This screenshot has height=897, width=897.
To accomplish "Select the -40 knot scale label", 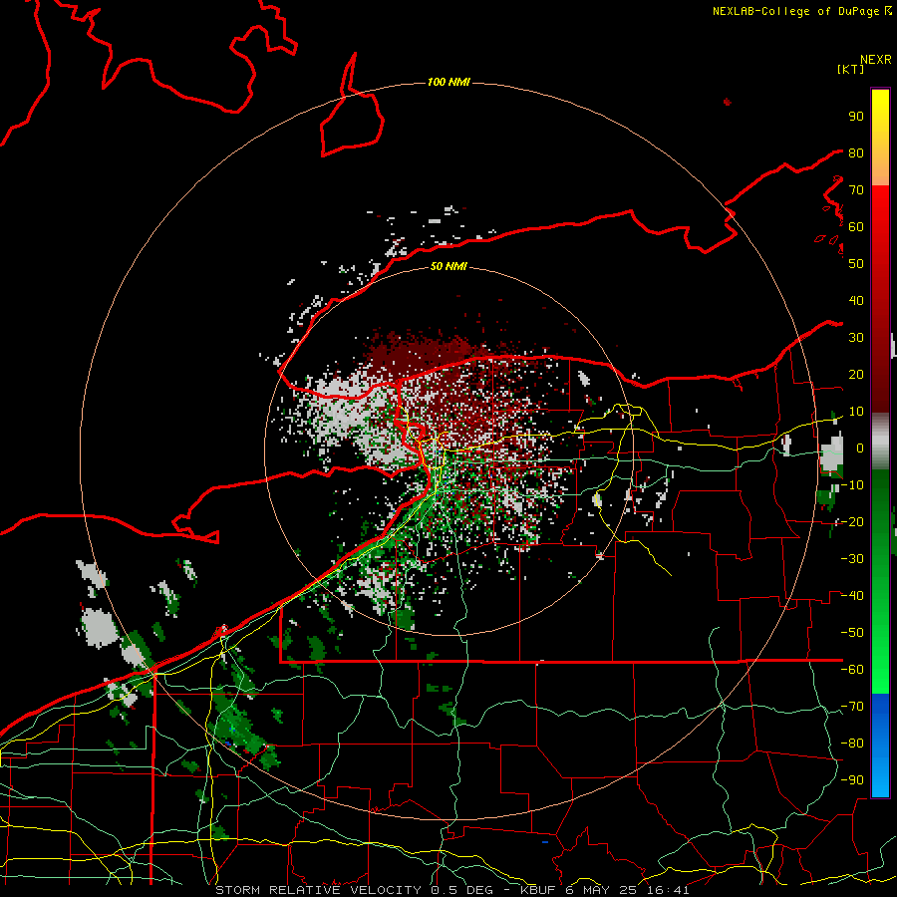I will tap(852, 596).
